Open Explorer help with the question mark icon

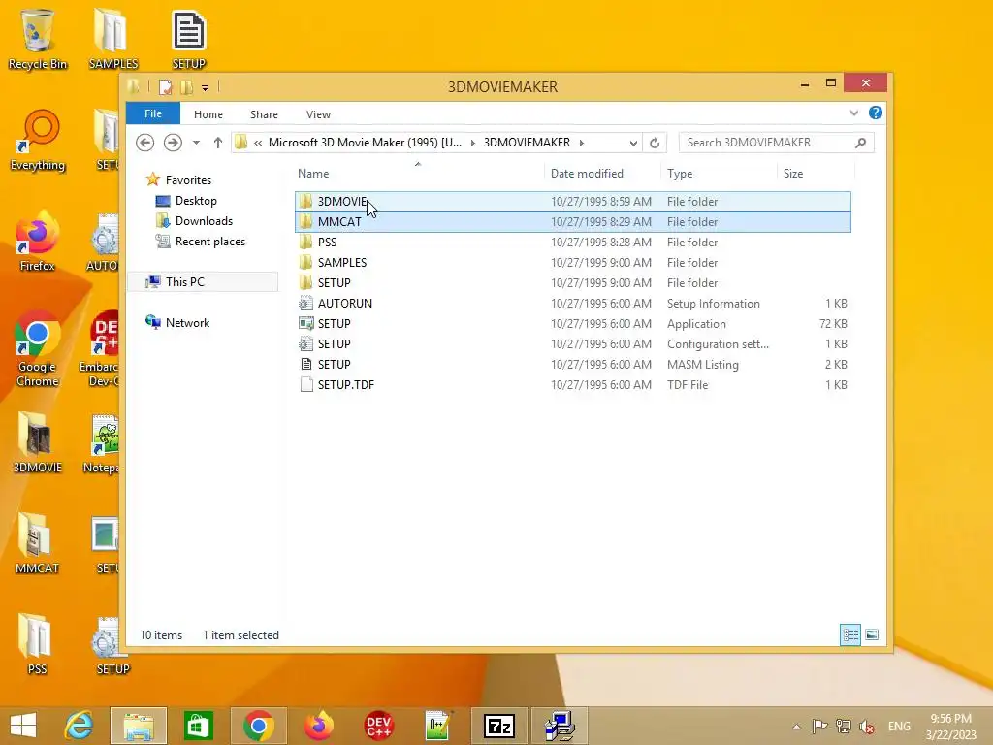click(x=876, y=113)
